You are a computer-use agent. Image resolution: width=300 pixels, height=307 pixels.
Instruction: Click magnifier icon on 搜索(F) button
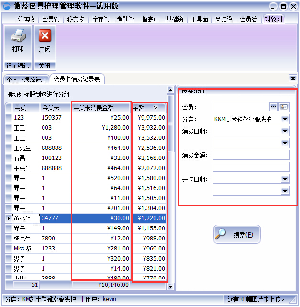[221, 234]
